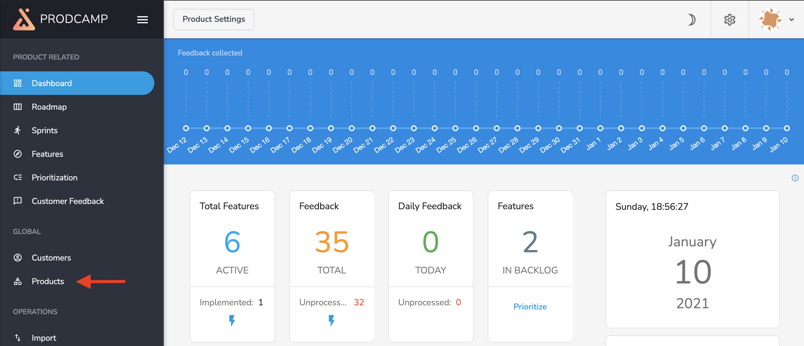Click the January month label

pyautogui.click(x=692, y=242)
